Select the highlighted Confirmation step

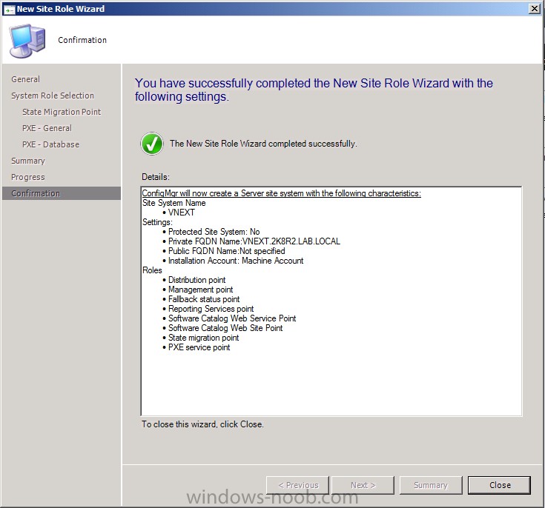coord(61,193)
